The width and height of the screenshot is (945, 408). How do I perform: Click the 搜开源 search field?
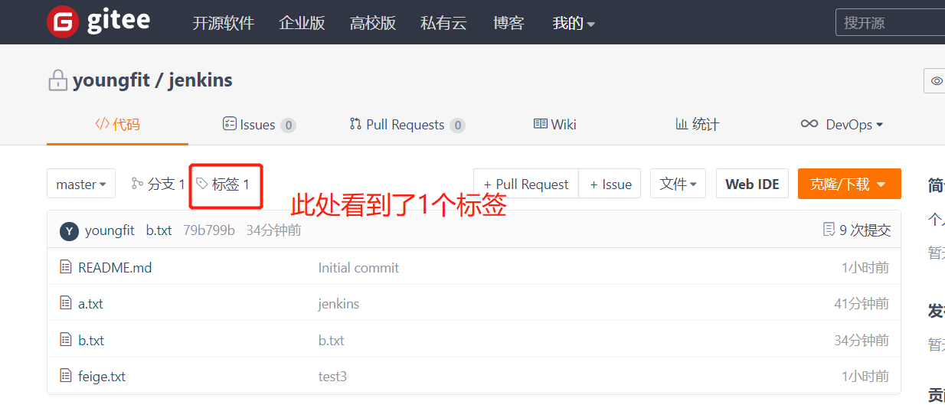coord(891,22)
